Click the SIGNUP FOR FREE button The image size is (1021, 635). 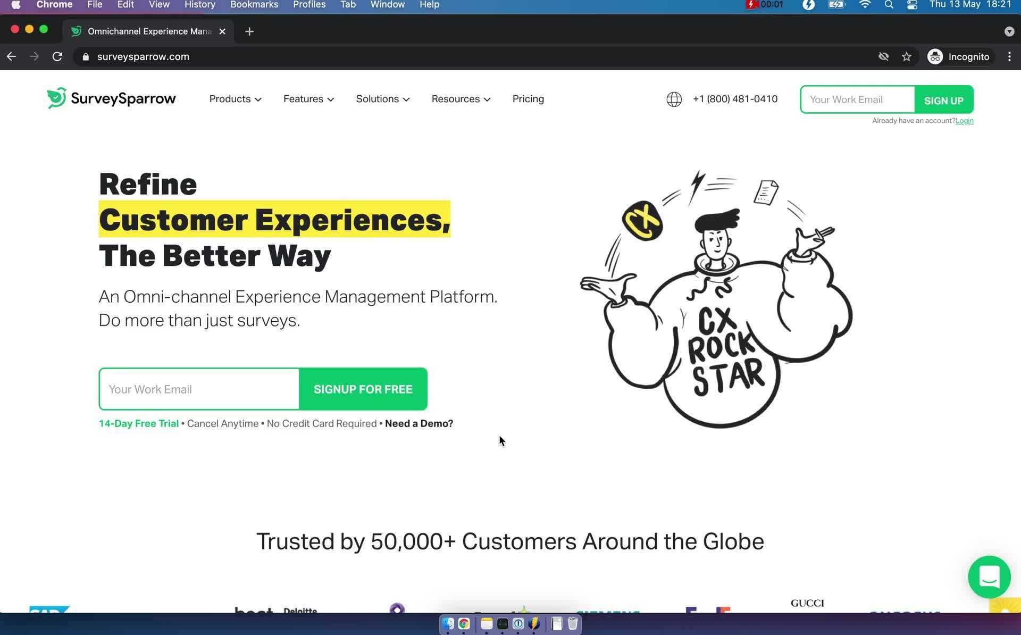(363, 389)
